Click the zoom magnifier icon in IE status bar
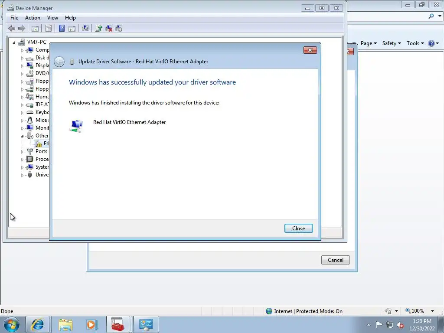Screen dimensions: 444x333 (408, 310)
